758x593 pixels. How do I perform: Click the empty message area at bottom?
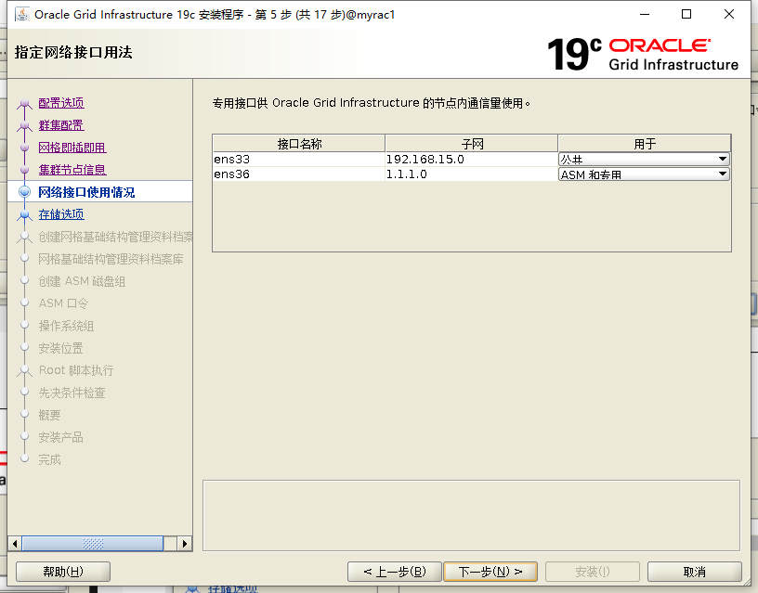(x=471, y=515)
